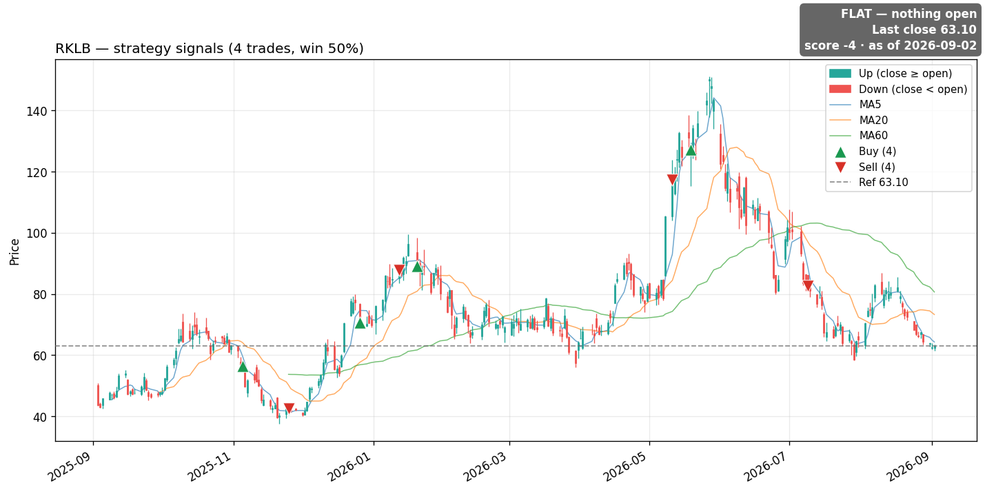
Task: Click the 'MA20' legend label
Action: pyautogui.click(x=873, y=121)
